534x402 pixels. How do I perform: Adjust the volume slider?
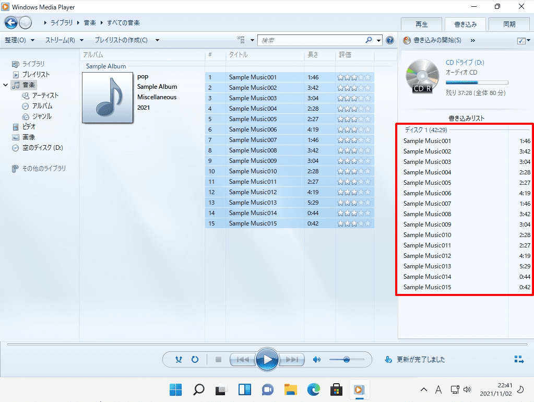(347, 359)
